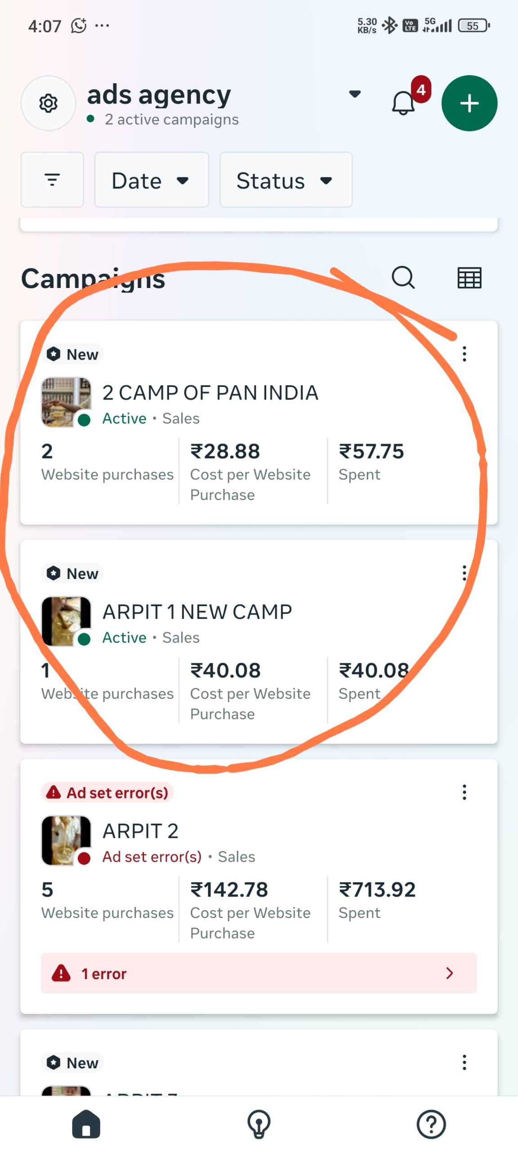Expand ads agency account switcher arrow
Image resolution: width=518 pixels, height=1152 pixels.
tap(355, 94)
